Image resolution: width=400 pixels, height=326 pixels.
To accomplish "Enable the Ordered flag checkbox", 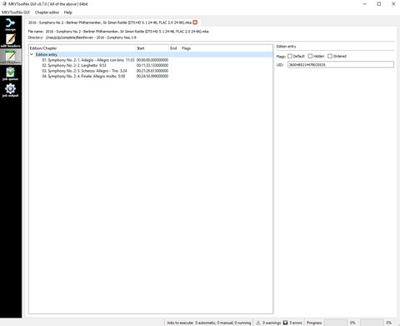I will pyautogui.click(x=330, y=56).
